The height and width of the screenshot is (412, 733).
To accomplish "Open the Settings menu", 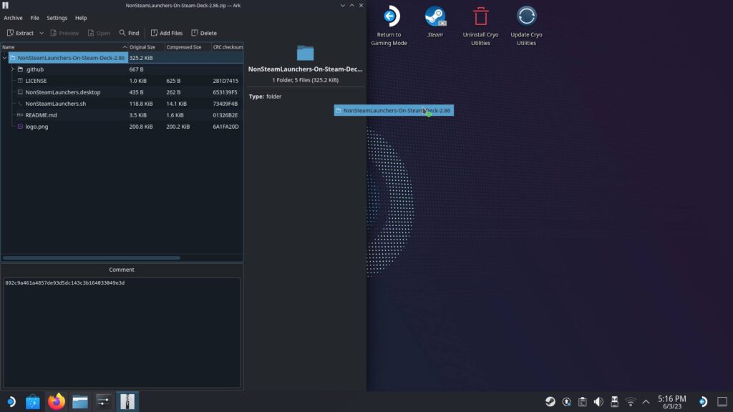I will coord(57,18).
